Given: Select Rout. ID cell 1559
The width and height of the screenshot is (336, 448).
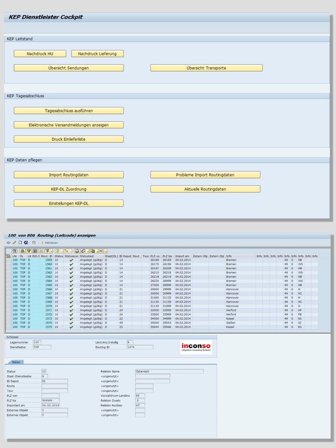Looking at the screenshot, I should pos(47,260).
